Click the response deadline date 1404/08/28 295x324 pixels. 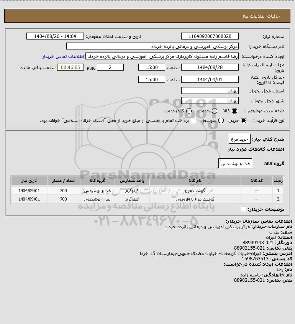pyautogui.click(x=210, y=67)
